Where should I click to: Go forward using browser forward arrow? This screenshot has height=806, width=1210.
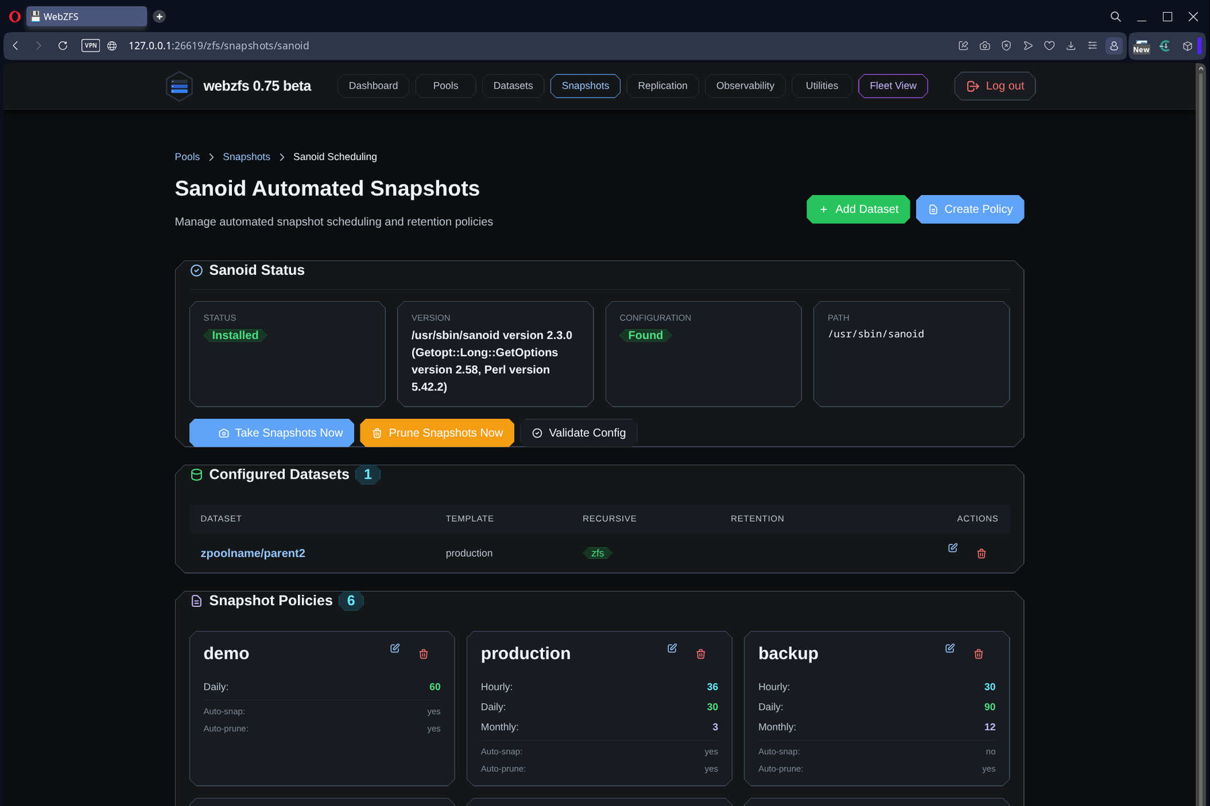(38, 46)
